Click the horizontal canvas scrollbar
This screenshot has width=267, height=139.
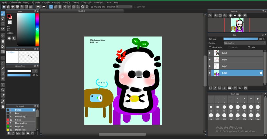coord(123,134)
